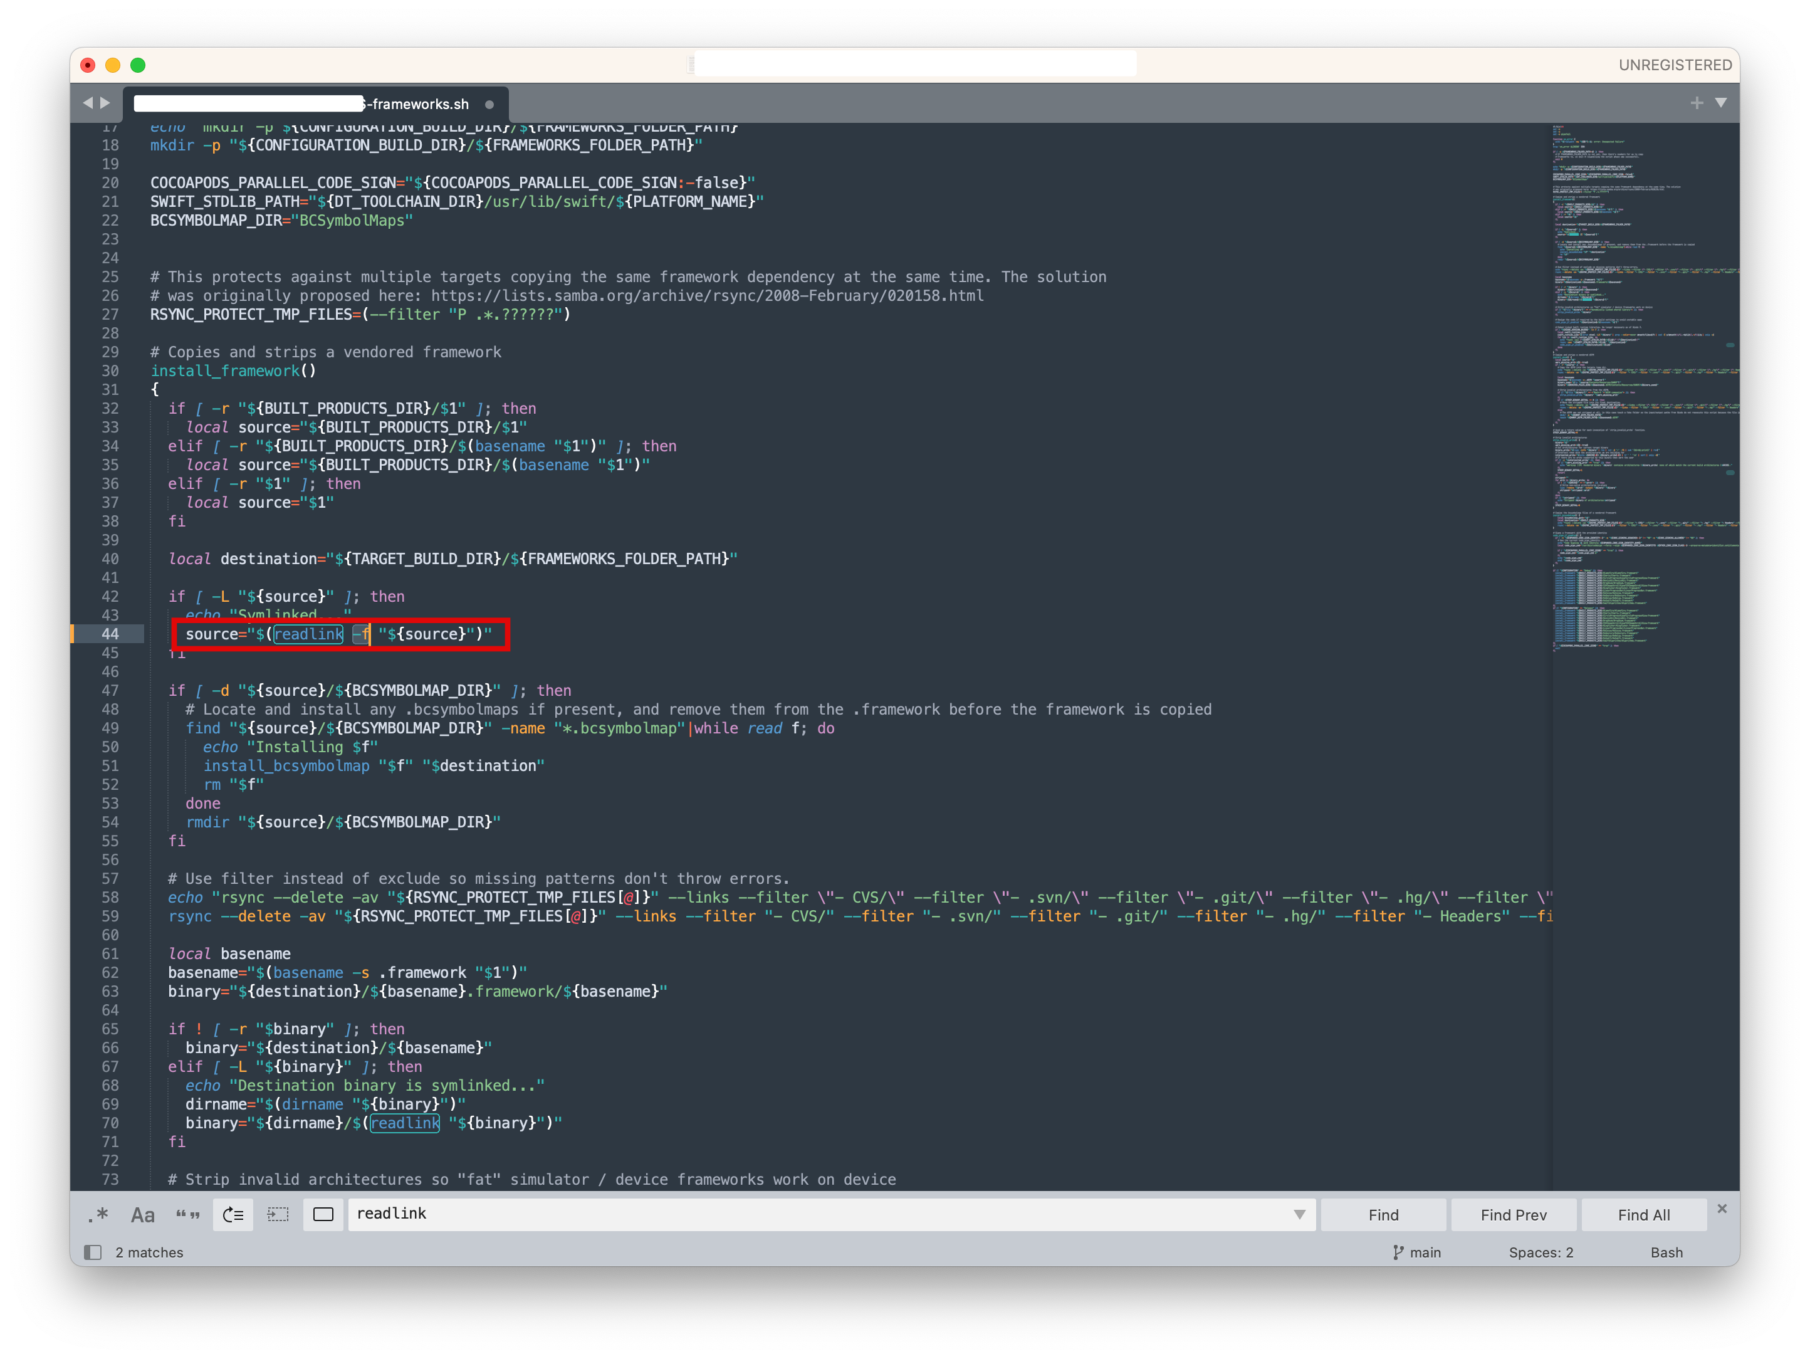Toggle wrap-around search icon
1810x1359 pixels.
tap(233, 1215)
